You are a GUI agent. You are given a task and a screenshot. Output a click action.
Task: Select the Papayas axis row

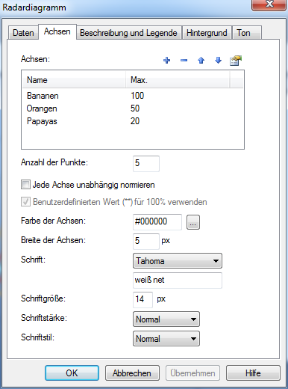(x=133, y=121)
